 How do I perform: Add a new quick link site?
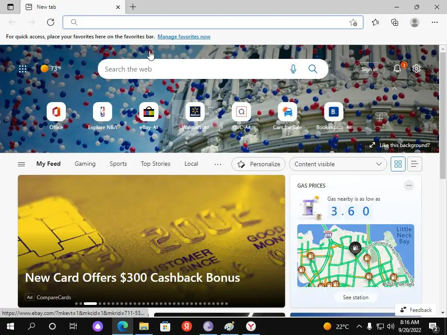pyautogui.click(x=380, y=117)
